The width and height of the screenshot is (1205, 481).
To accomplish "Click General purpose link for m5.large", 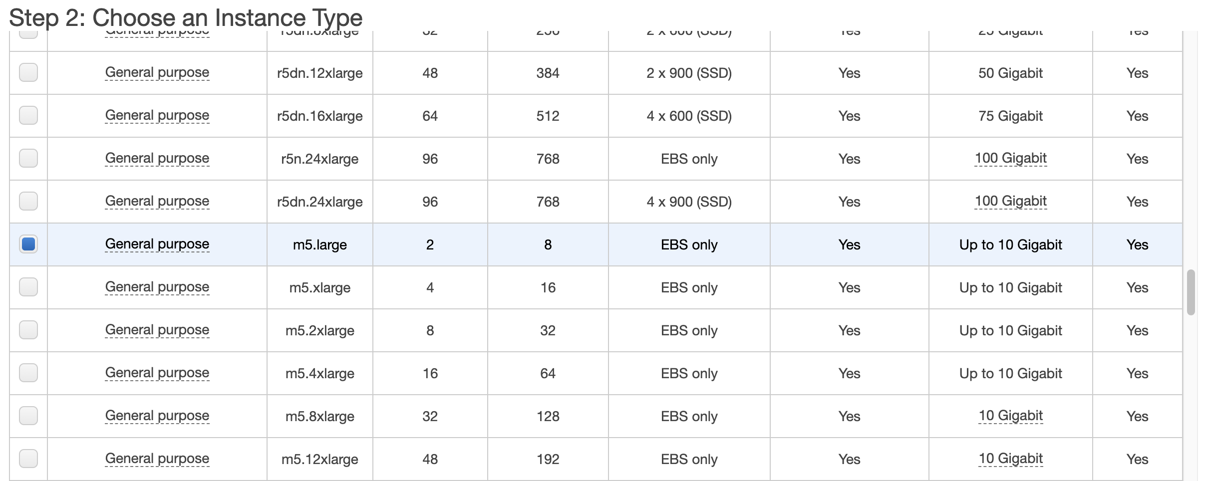I will point(157,244).
